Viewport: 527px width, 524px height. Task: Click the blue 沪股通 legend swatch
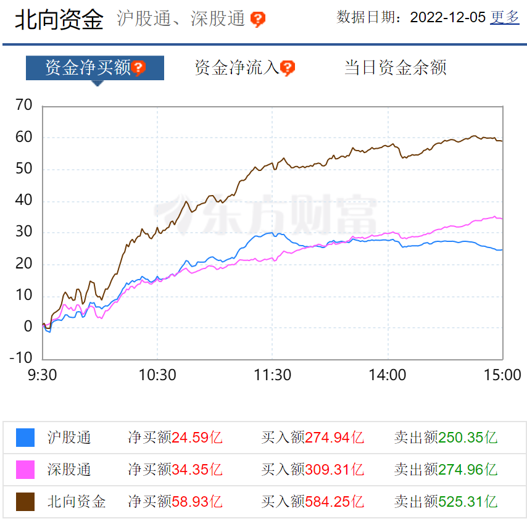coord(25,438)
